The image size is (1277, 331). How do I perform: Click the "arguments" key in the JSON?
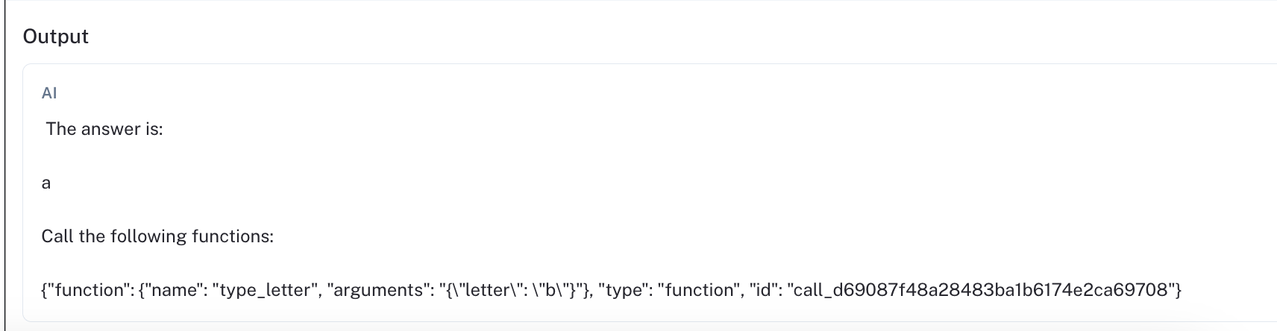(x=379, y=290)
